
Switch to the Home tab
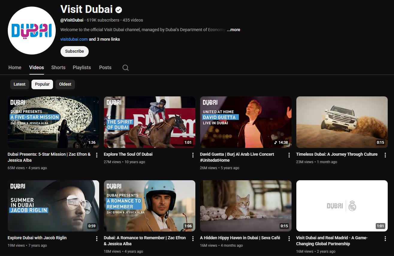(15, 68)
